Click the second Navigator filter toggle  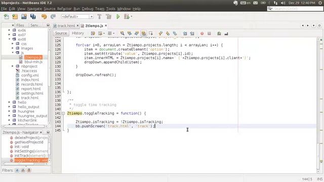pos(23,170)
